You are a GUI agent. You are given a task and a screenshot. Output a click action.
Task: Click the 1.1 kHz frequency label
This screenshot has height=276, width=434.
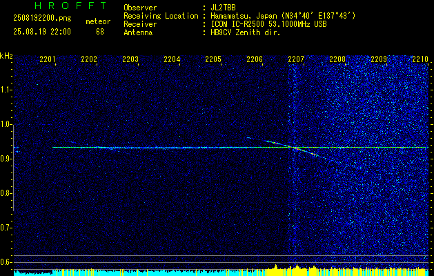6,90
